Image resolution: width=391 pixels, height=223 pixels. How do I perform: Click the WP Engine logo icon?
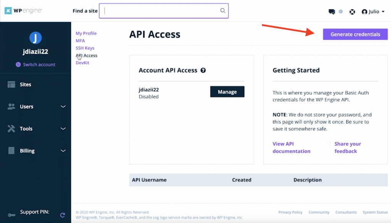[x=8, y=11]
